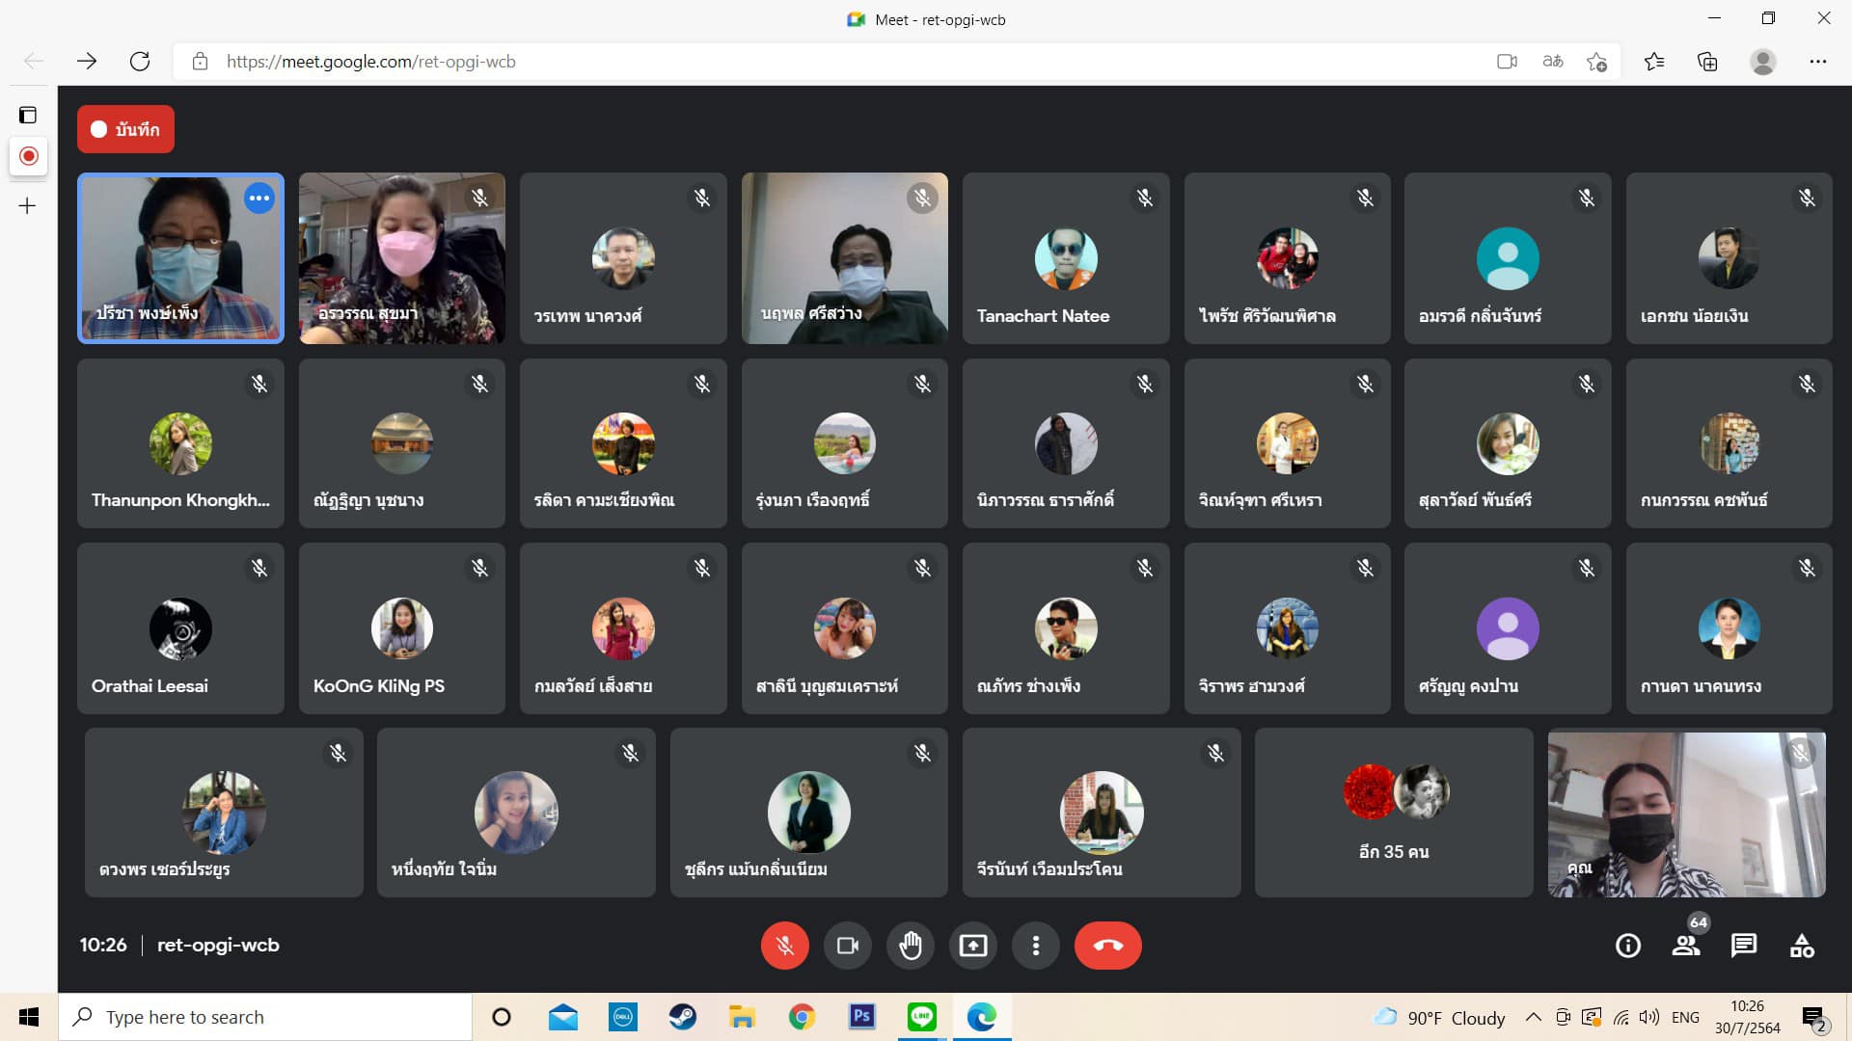Open the activities shapes icon
The image size is (1852, 1041).
pos(1801,946)
